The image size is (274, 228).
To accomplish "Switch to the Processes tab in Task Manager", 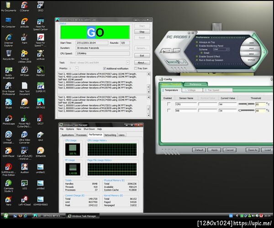I will tap(81, 135).
